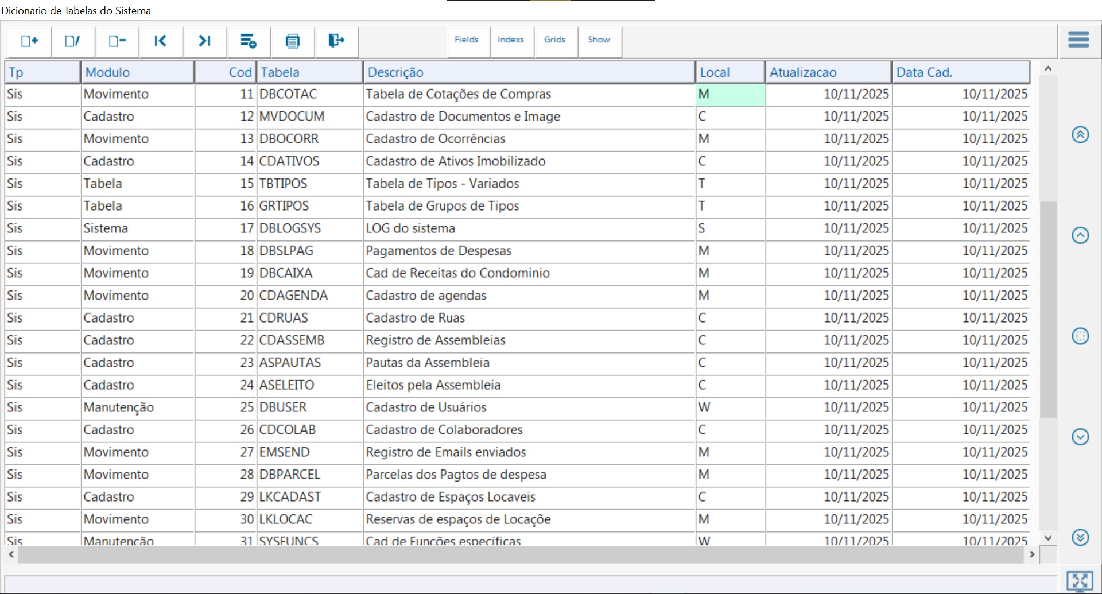
Task: Click the double chevron down circle
Action: (1080, 538)
